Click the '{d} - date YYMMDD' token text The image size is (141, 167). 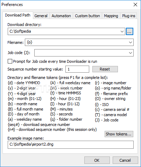(24, 83)
